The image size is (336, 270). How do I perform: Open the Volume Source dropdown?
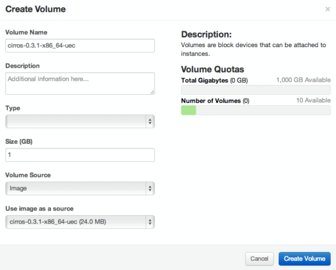[x=80, y=188]
